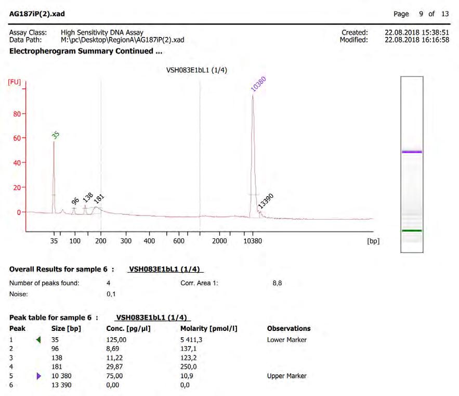Click the 96 peak label on the graph
459x396 pixels.
click(75, 201)
